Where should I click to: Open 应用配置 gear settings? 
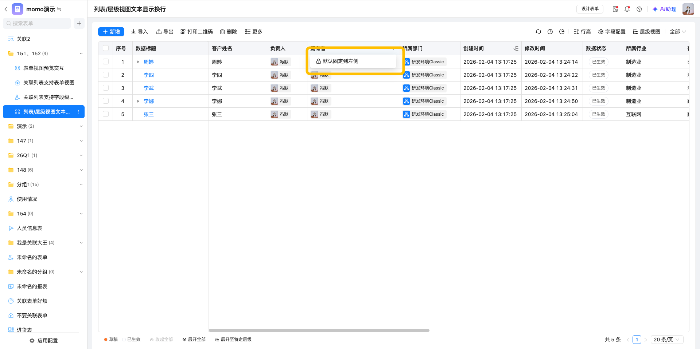(x=44, y=341)
